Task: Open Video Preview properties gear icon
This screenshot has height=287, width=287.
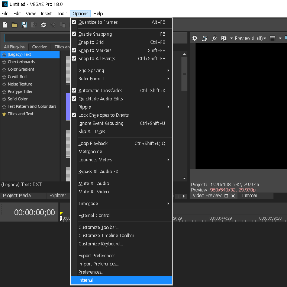Action: [195, 38]
